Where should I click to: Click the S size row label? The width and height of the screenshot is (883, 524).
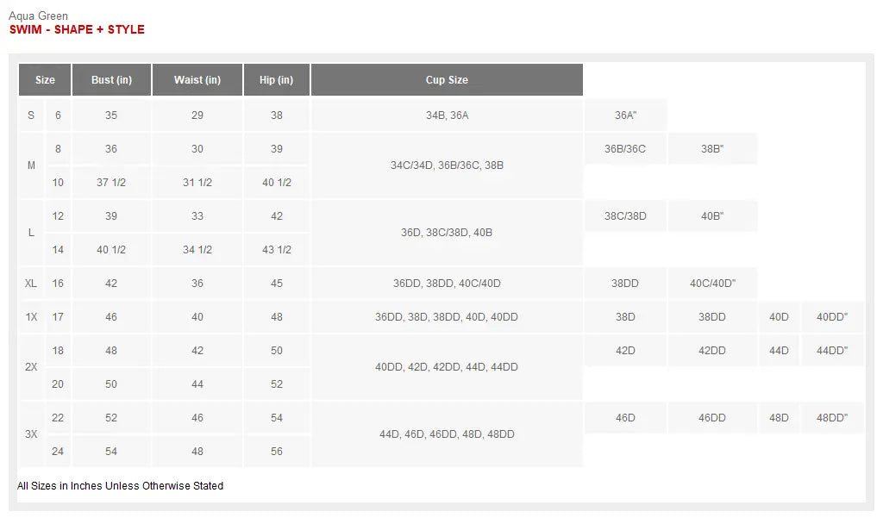click(32, 115)
